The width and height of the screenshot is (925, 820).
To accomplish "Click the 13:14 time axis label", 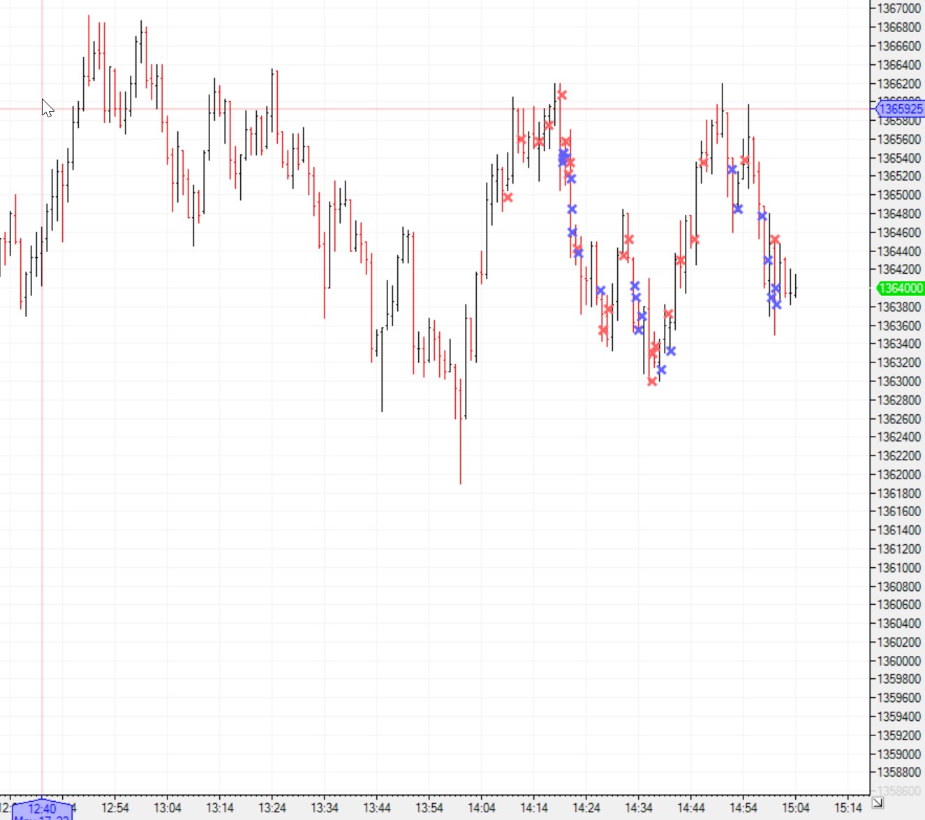I will pyautogui.click(x=220, y=808).
